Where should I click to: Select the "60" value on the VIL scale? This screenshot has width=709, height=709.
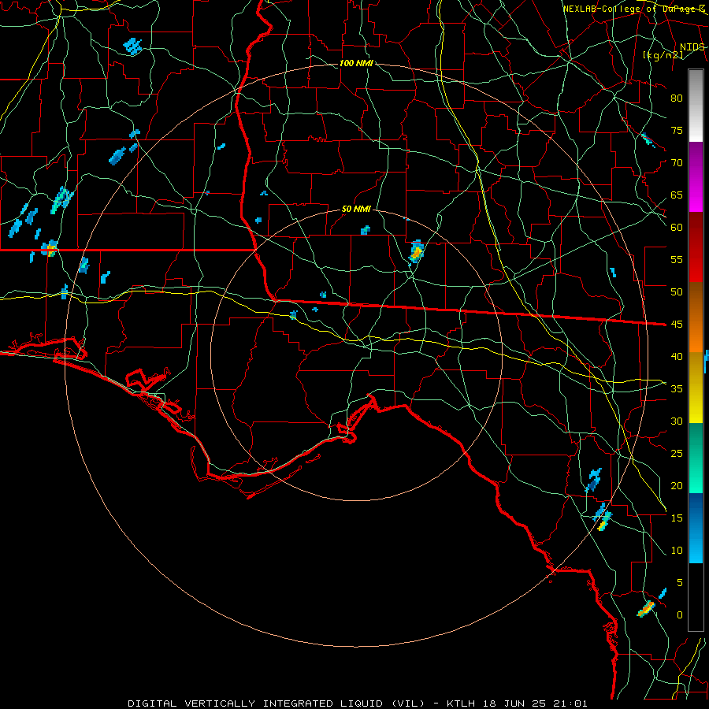pyautogui.click(x=677, y=228)
